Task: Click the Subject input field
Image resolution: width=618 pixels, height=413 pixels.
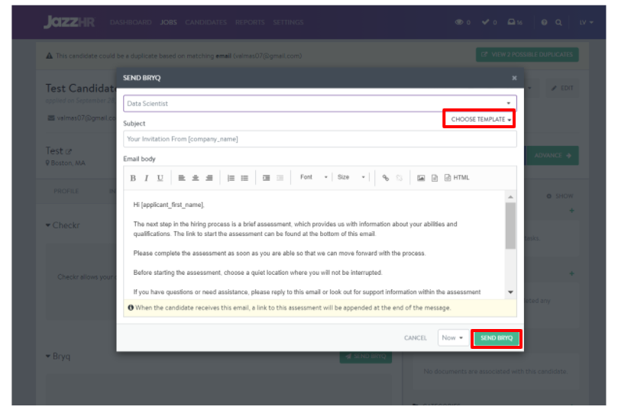Action: coord(319,139)
